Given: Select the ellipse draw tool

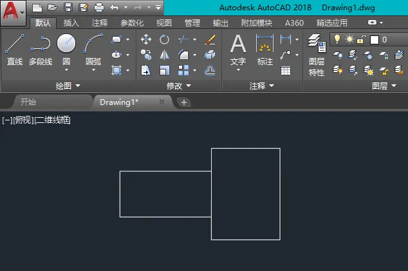Looking at the screenshot, I should [116, 55].
